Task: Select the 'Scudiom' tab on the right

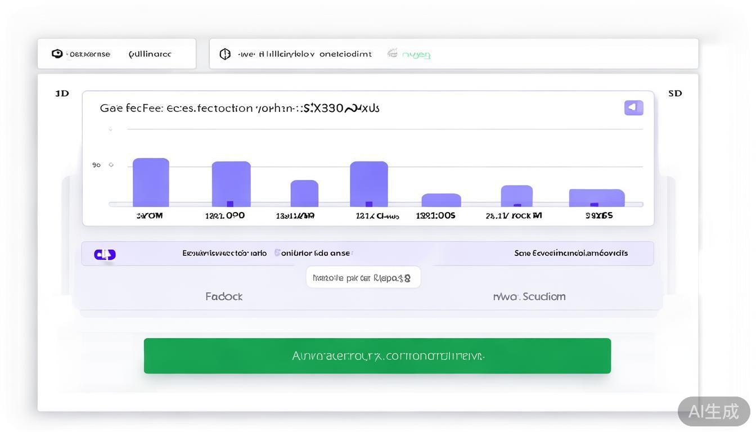Action: (x=529, y=296)
